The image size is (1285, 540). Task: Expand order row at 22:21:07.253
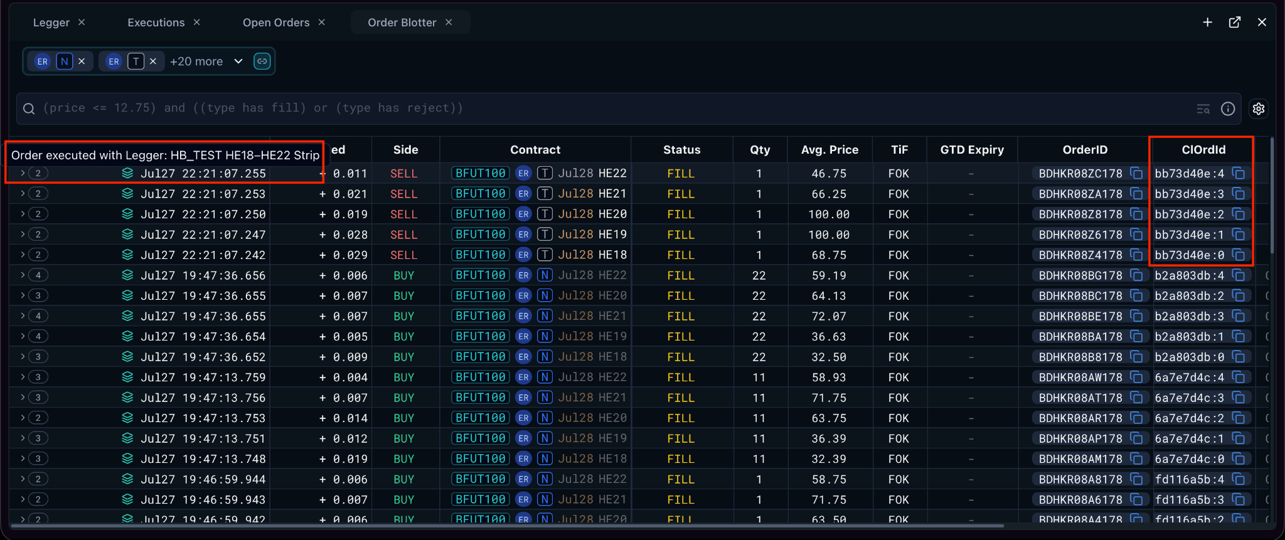[23, 194]
